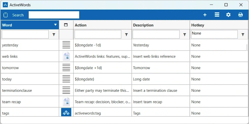Open the Description column filter funnel

tap(185, 35)
